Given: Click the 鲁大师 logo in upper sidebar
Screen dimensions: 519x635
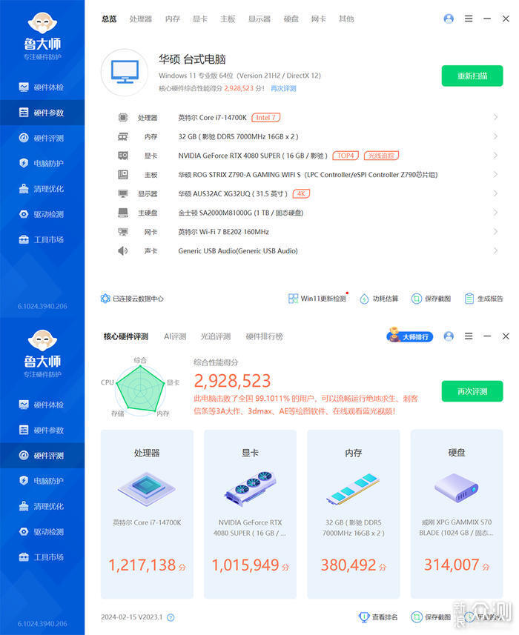Looking at the screenshot, I should pos(42,36).
